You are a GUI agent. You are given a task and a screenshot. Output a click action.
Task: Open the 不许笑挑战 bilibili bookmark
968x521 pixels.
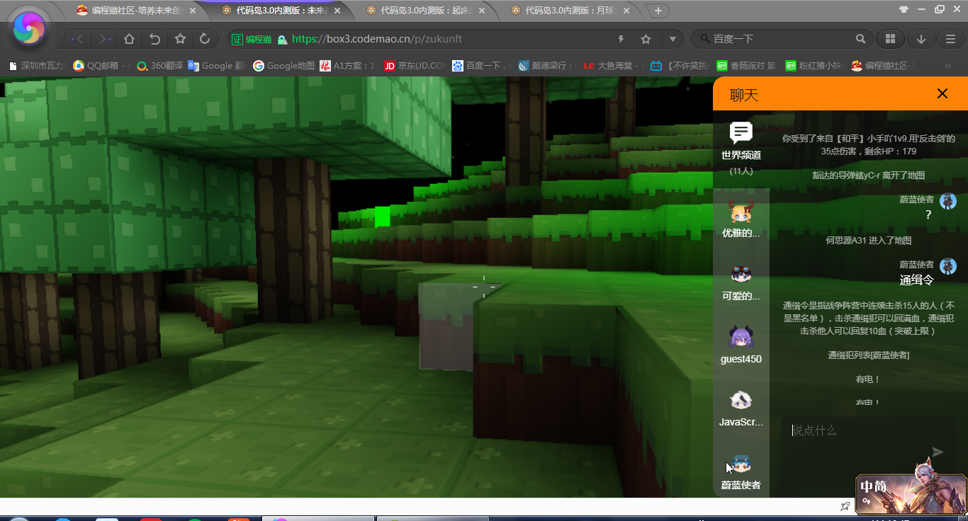pyautogui.click(x=680, y=66)
